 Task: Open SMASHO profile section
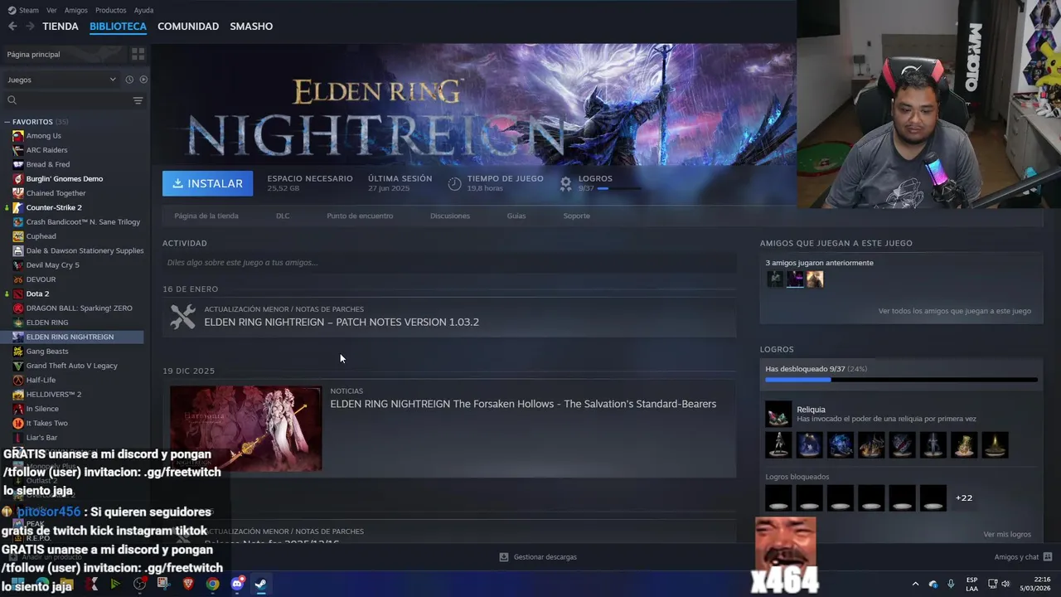[251, 27]
